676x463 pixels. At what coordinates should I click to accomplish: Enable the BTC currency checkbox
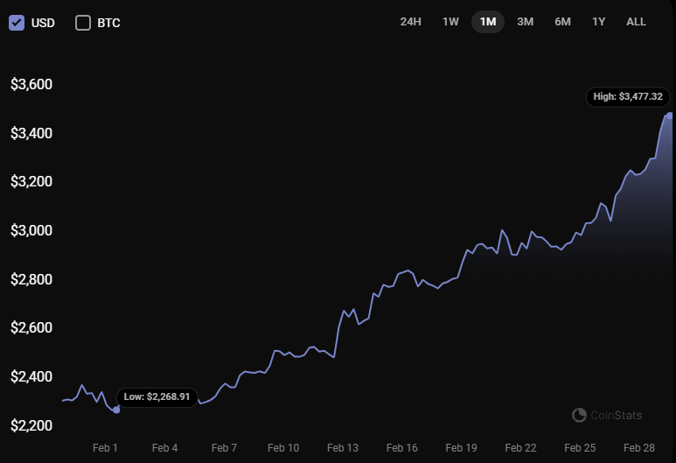[x=83, y=23]
